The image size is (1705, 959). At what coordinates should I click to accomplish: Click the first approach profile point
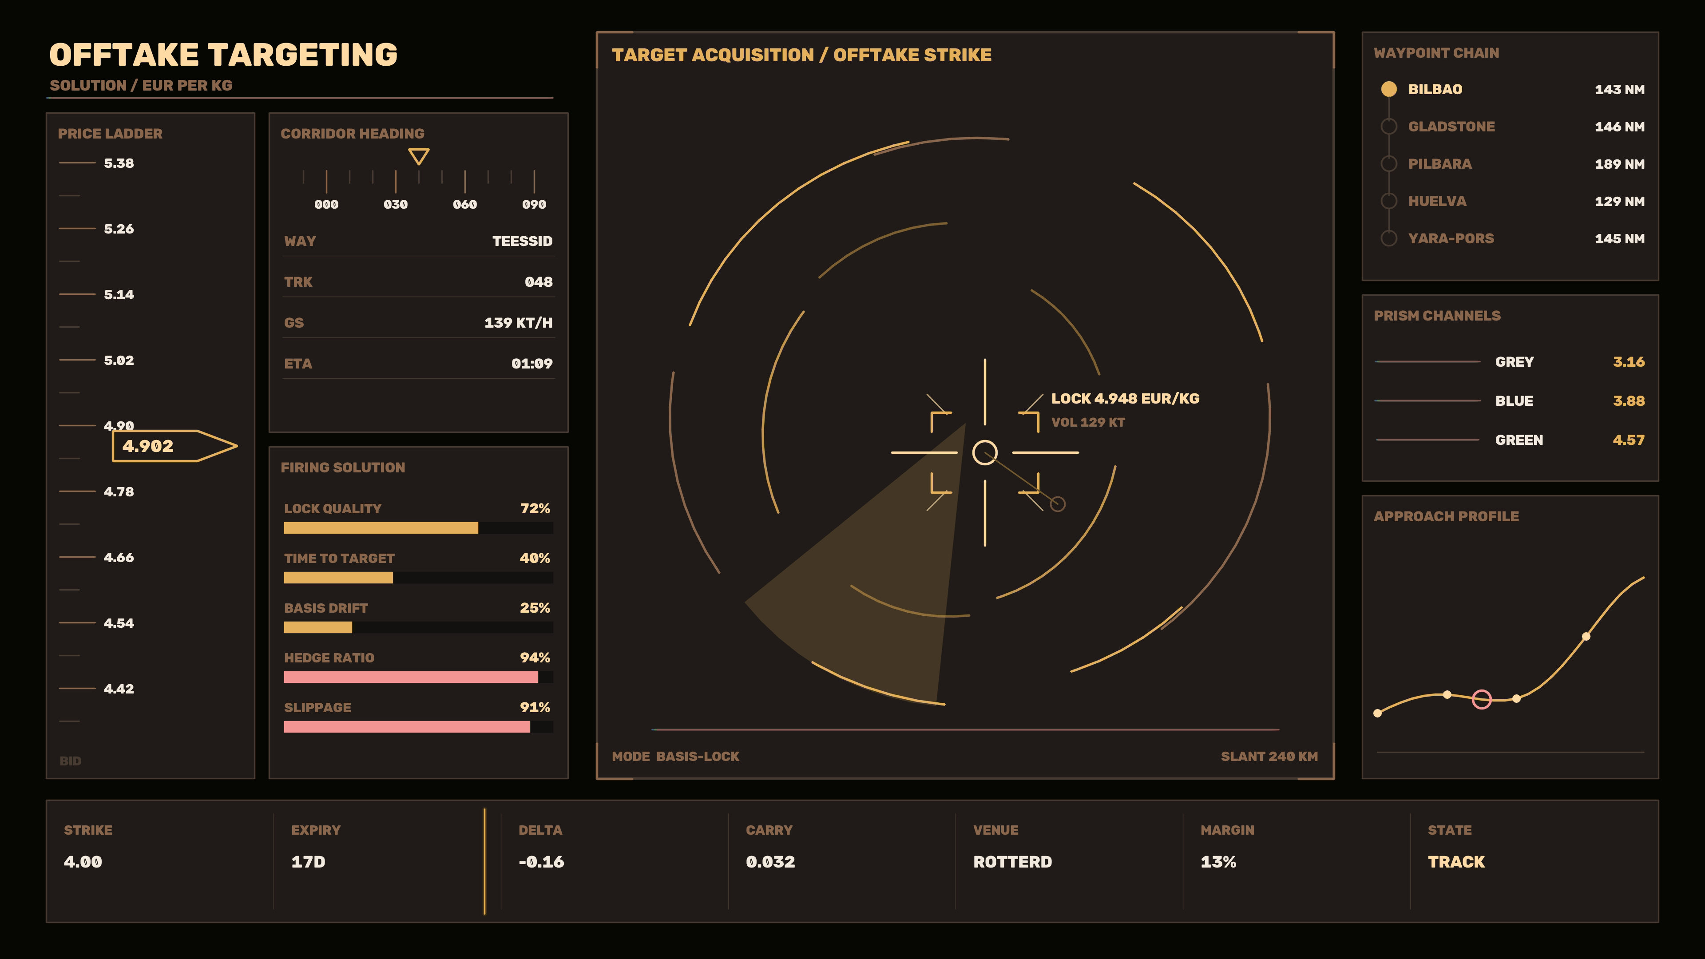click(1377, 713)
